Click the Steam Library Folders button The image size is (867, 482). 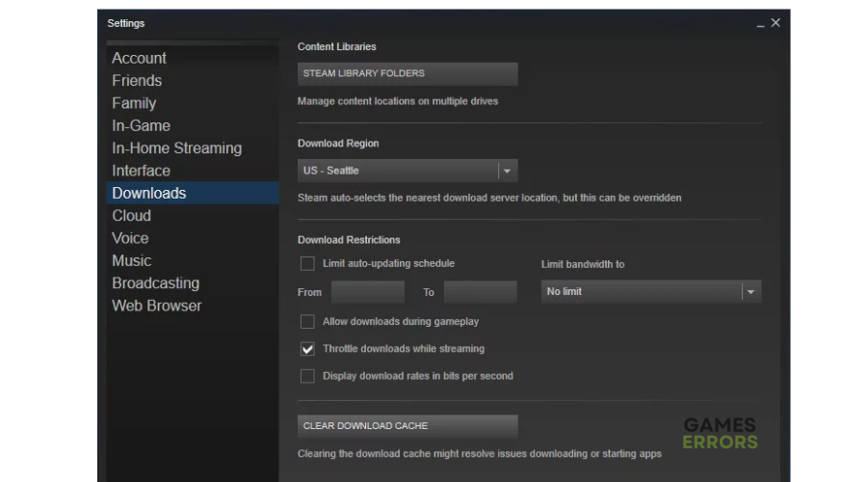point(407,73)
